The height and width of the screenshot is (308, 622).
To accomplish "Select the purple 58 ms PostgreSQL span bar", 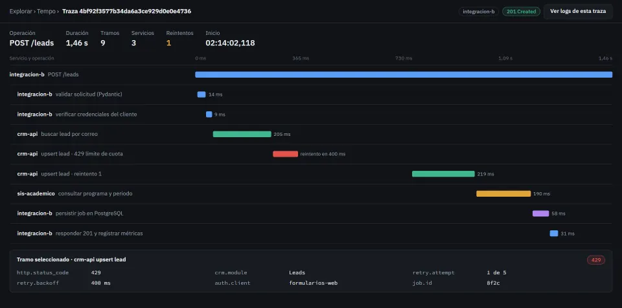I will (540, 214).
